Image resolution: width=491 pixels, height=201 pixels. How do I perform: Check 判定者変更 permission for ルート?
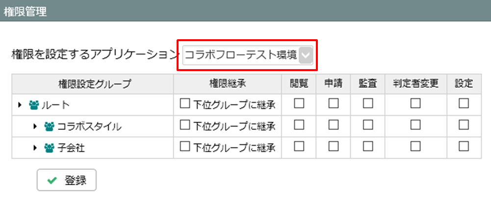pos(415,103)
